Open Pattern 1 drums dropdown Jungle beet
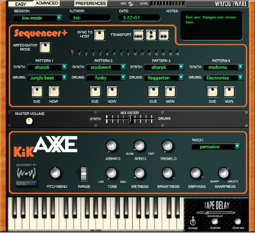Screen dimensions: 255x233 (47, 78)
